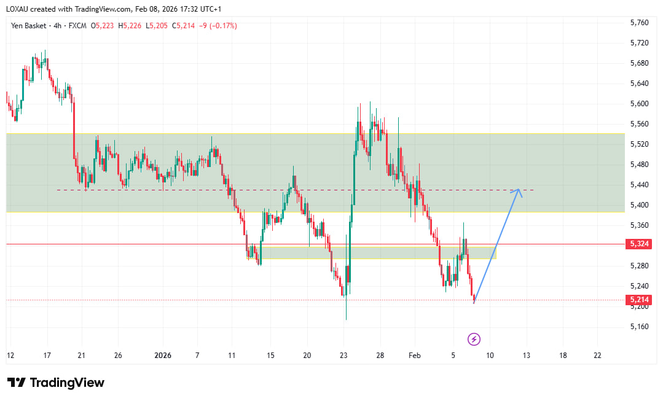
Task: Click the TradingView wordmark text
Action: pyautogui.click(x=67, y=383)
